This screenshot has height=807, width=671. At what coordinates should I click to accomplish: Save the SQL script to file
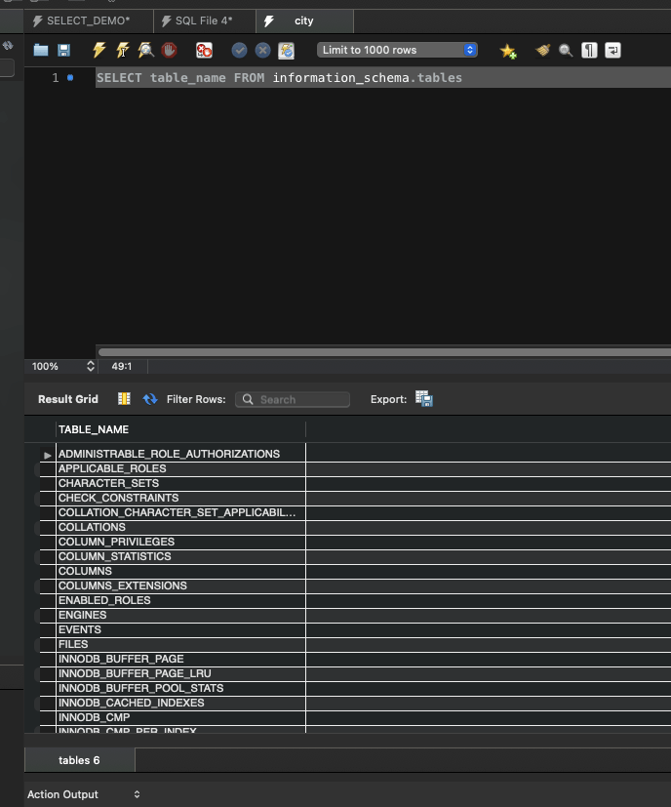click(63, 50)
